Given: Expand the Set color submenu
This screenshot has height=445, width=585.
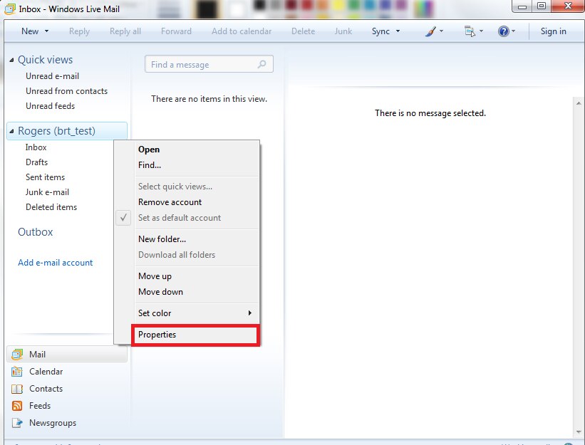Looking at the screenshot, I should [x=249, y=313].
